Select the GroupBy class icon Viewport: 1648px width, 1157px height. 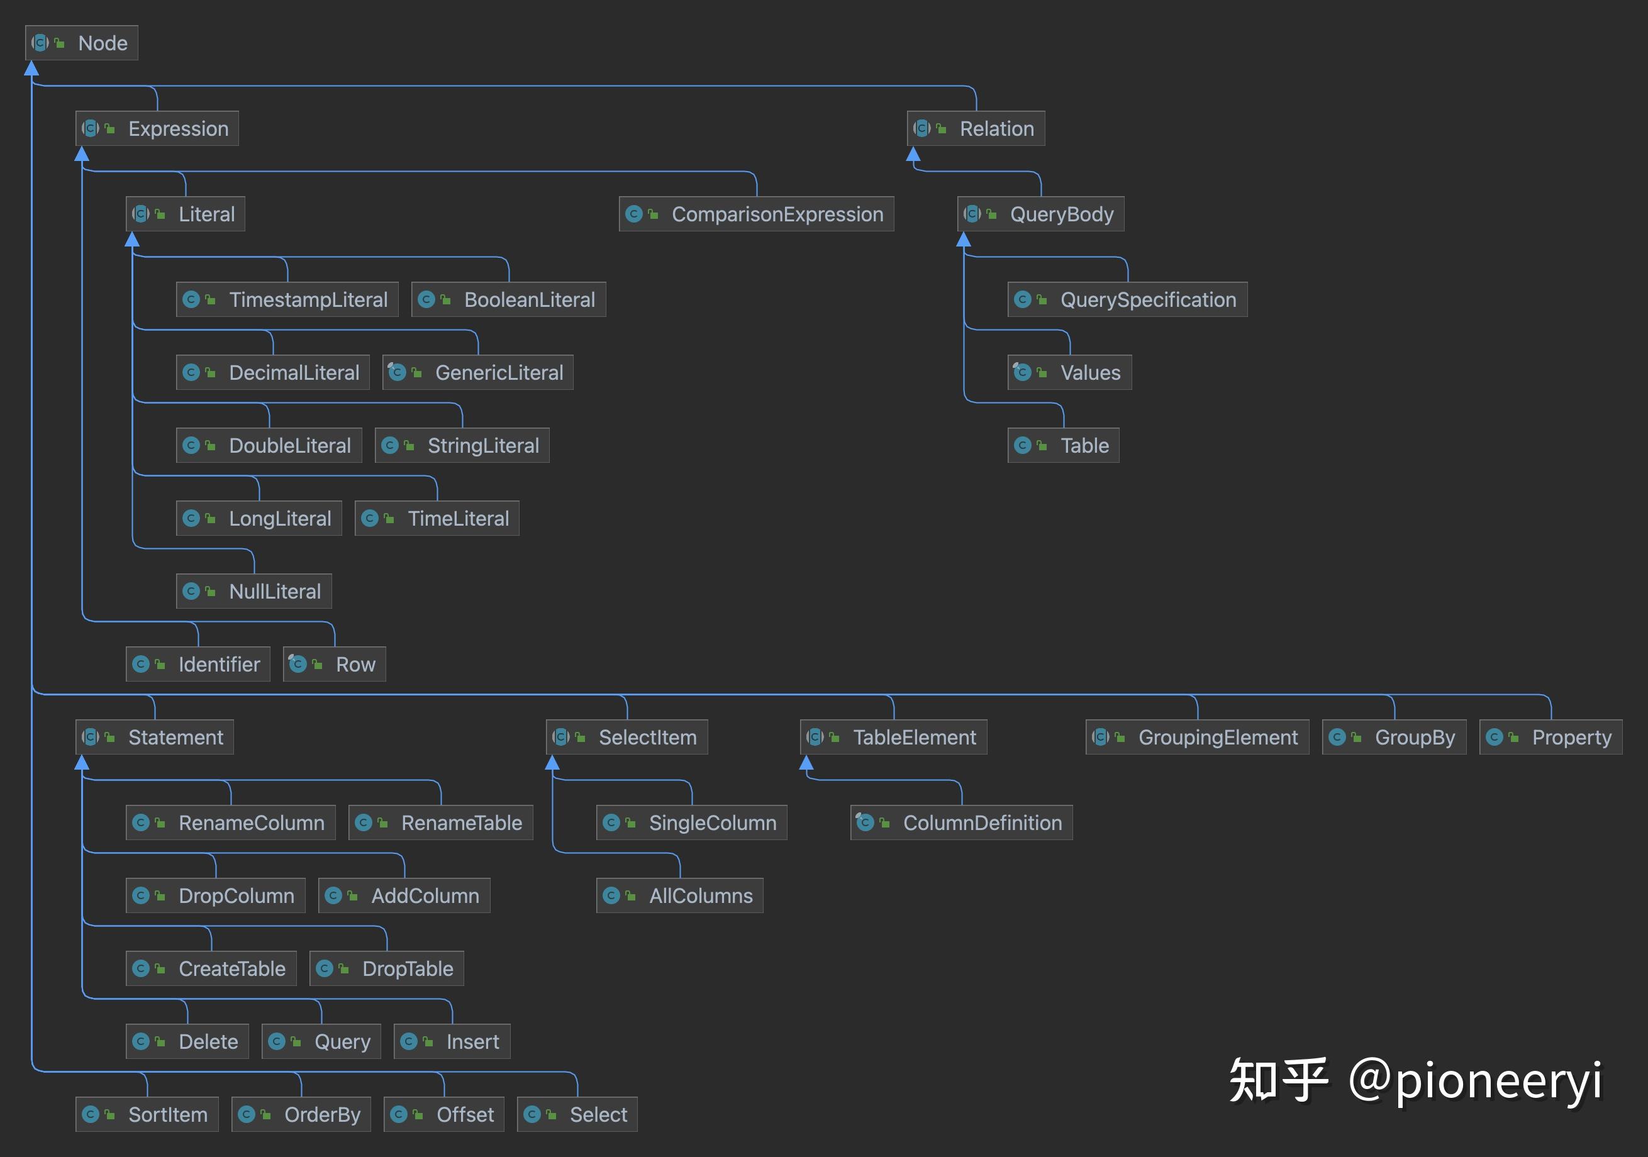(x=1339, y=736)
